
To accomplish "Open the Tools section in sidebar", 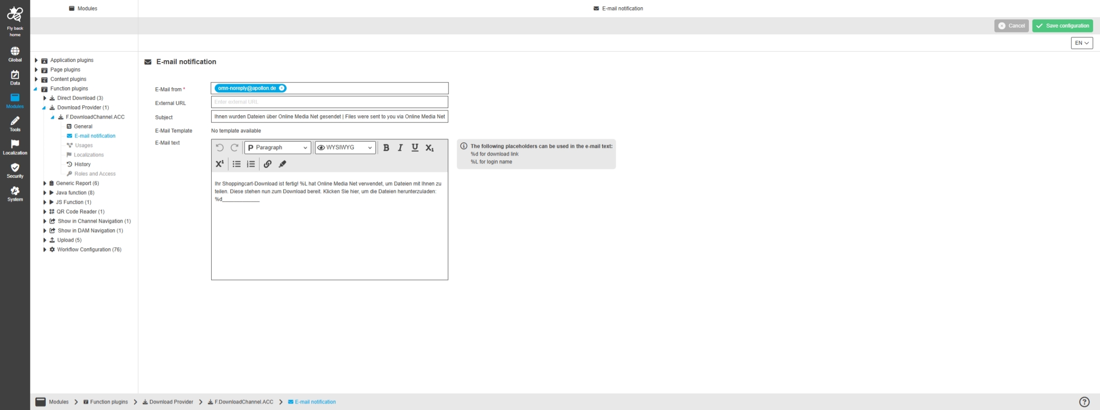I will (15, 124).
